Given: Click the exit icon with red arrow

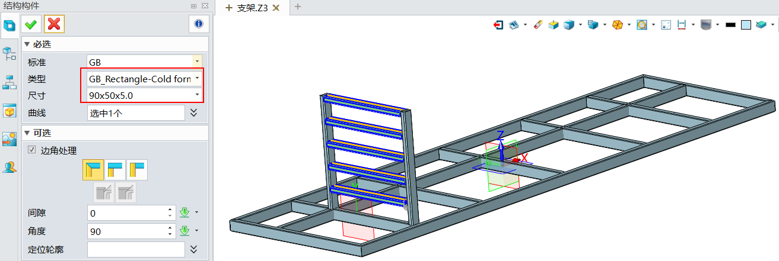Looking at the screenshot, I should (x=498, y=25).
